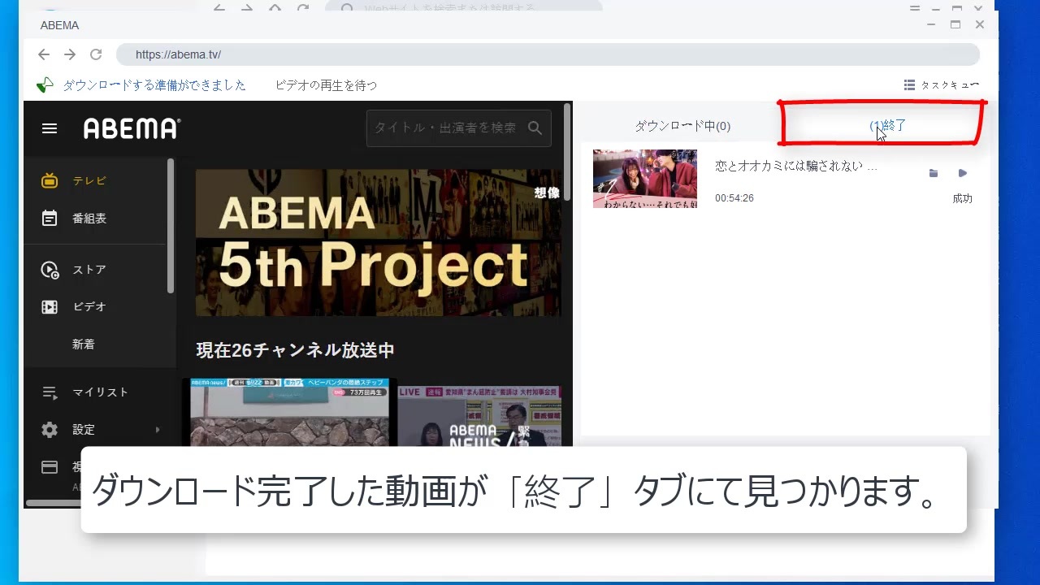Reload the abema.tv page
1040x585 pixels.
(x=96, y=54)
